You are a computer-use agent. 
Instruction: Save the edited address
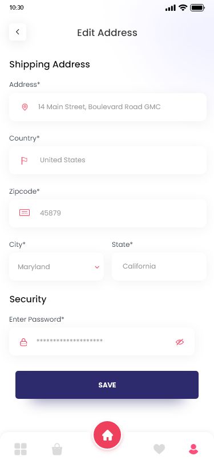pos(107,385)
